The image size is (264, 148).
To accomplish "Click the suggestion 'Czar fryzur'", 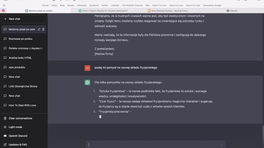I will 107,102.
